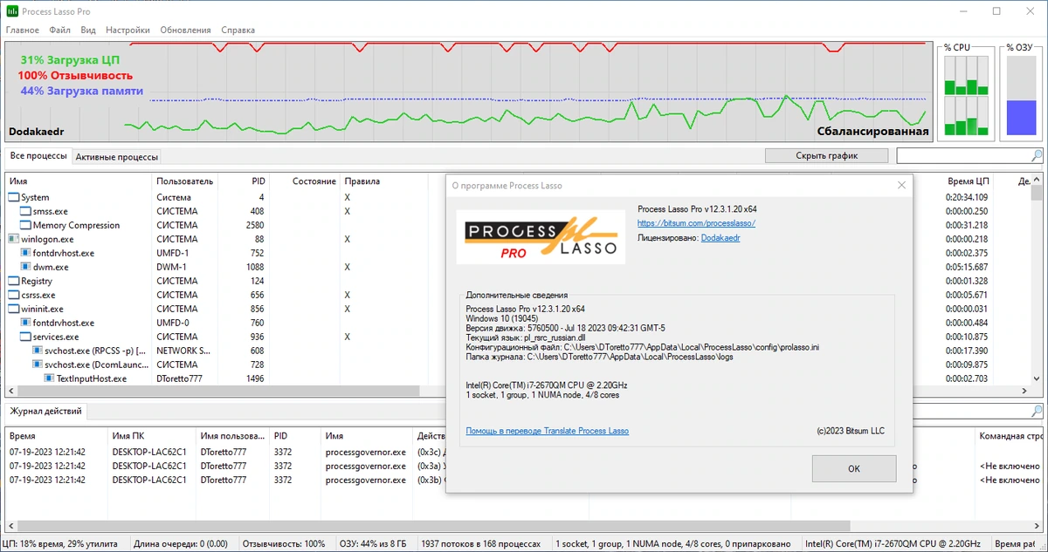The image size is (1048, 552).
Task: Open the Главное menu
Action: 23,30
